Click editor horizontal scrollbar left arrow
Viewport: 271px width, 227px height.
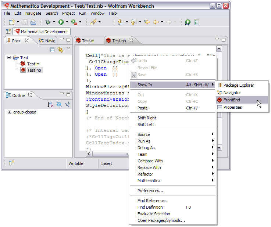(89, 154)
